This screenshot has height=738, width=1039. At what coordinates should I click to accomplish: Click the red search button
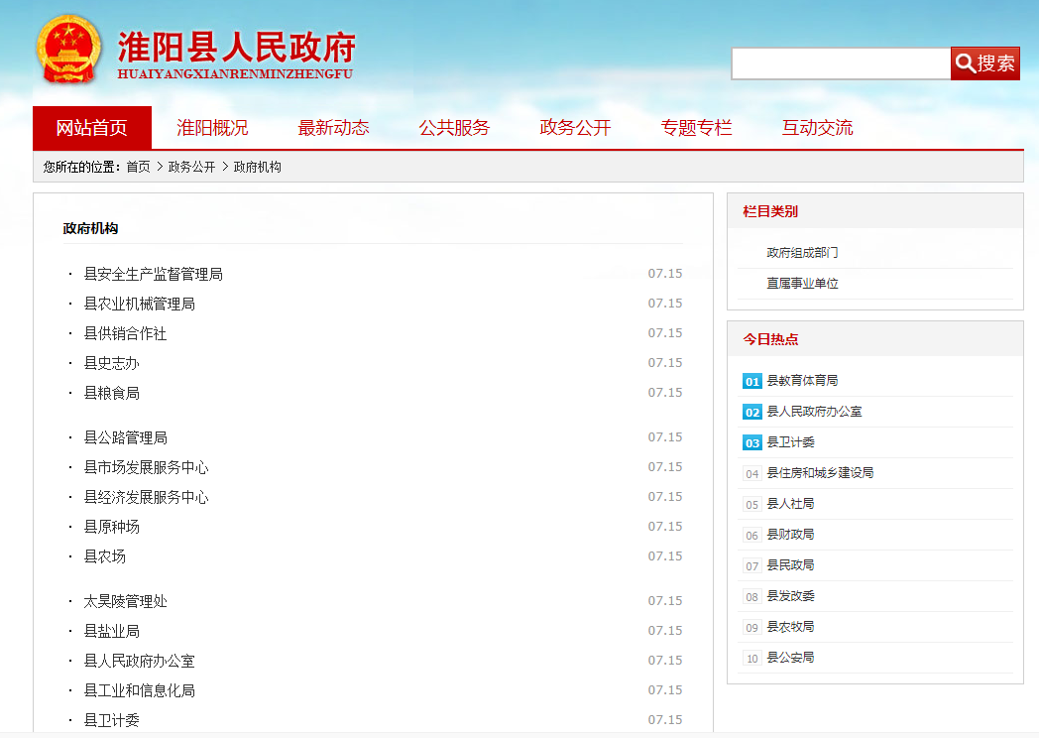(x=984, y=63)
